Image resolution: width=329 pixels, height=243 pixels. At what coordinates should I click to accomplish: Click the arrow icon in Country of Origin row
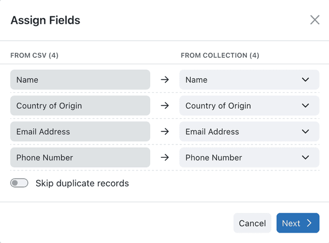point(165,106)
